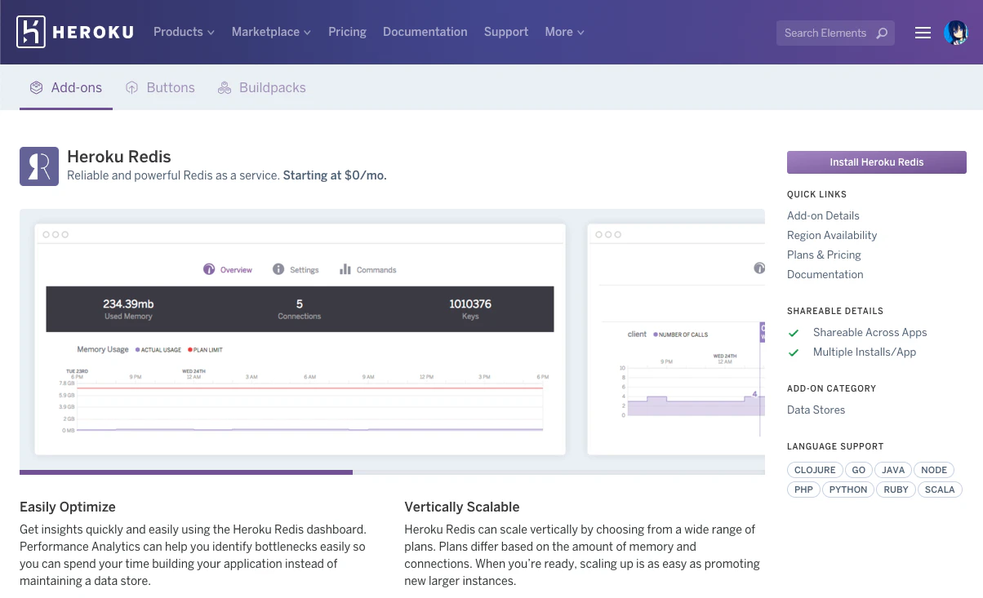The width and height of the screenshot is (983, 598).
Task: Switch to the Add-ons tab
Action: (66, 87)
